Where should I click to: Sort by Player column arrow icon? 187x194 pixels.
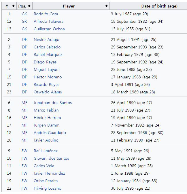point(106,6)
